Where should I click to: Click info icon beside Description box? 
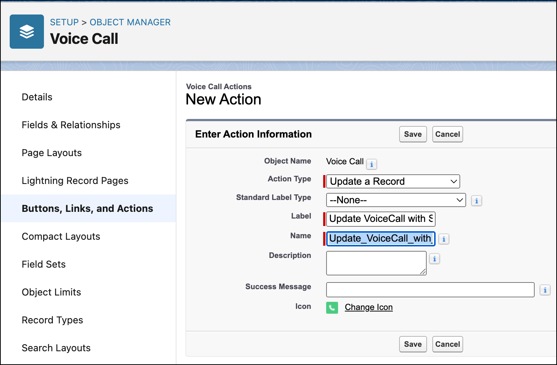pos(435,259)
